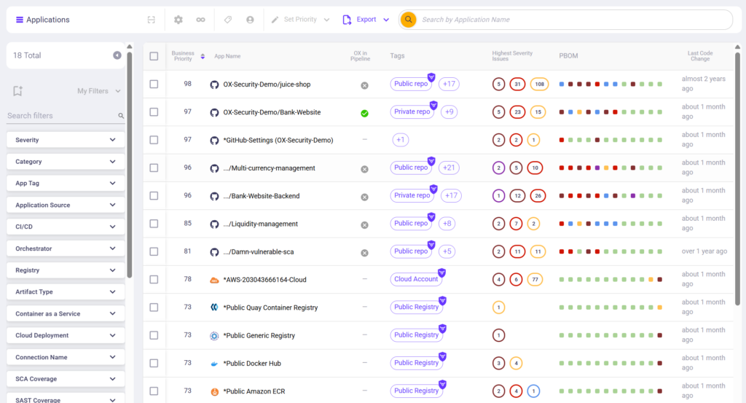Check the box for OX-Security-Demo/juice-shop
Screen dimensions: 746x403
(154, 85)
